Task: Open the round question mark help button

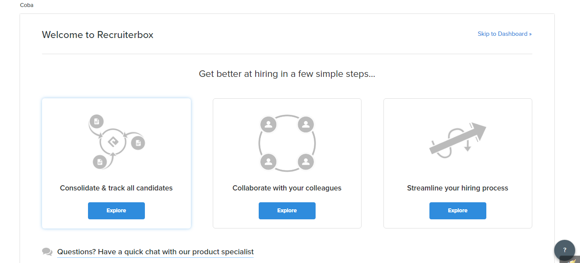Action: [x=564, y=250]
